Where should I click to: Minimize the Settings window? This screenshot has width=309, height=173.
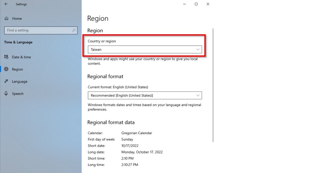pos(184,4)
